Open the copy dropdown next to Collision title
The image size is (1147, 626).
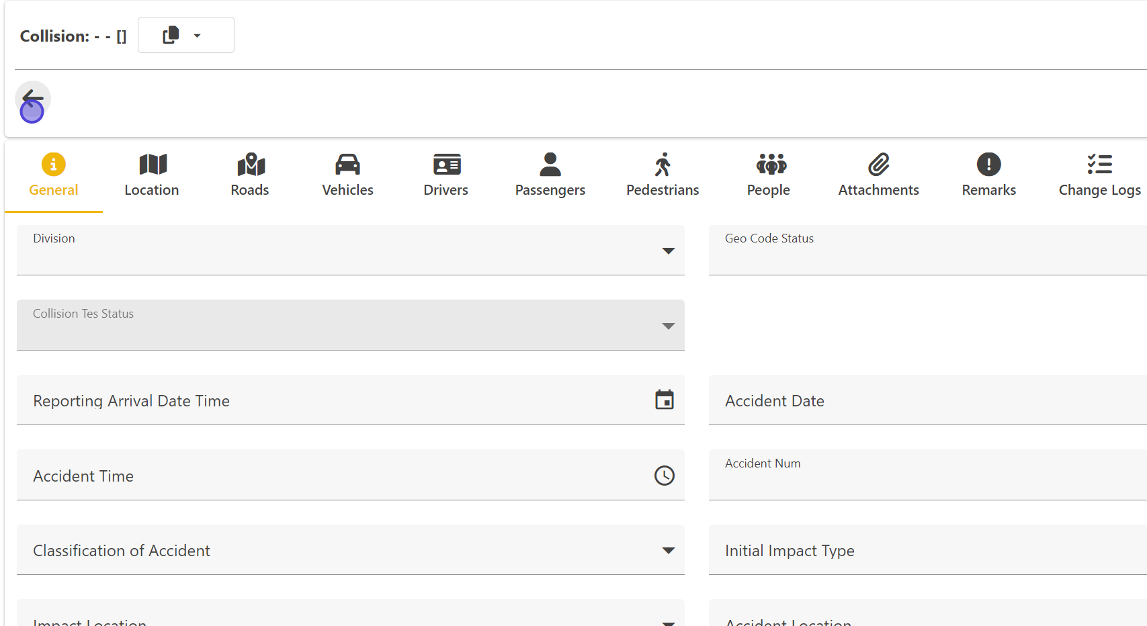point(185,36)
